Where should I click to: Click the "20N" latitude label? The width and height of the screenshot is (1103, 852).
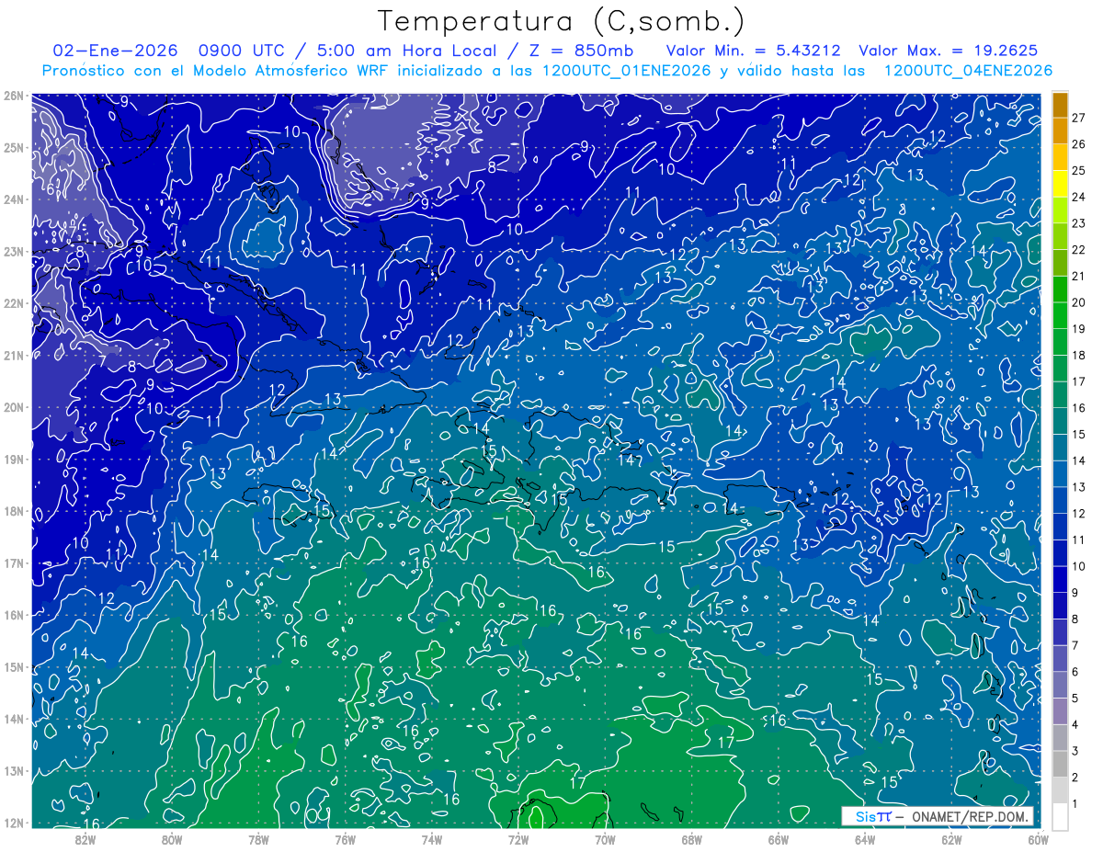(13, 407)
